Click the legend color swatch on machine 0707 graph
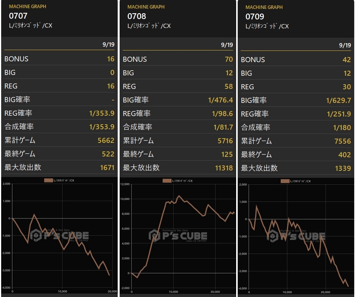Viewport: 355px width, 297px height. 49,181
